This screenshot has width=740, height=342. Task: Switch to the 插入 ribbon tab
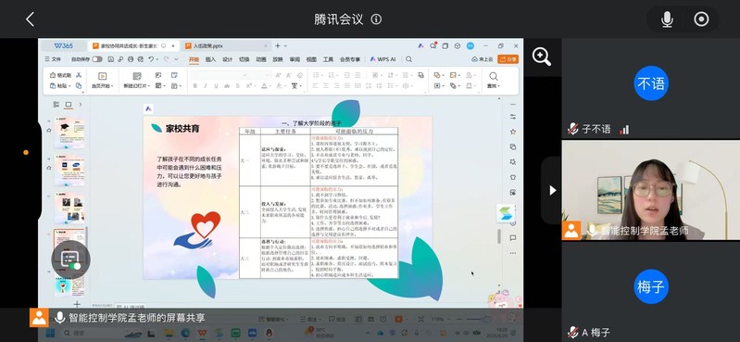pyautogui.click(x=210, y=59)
